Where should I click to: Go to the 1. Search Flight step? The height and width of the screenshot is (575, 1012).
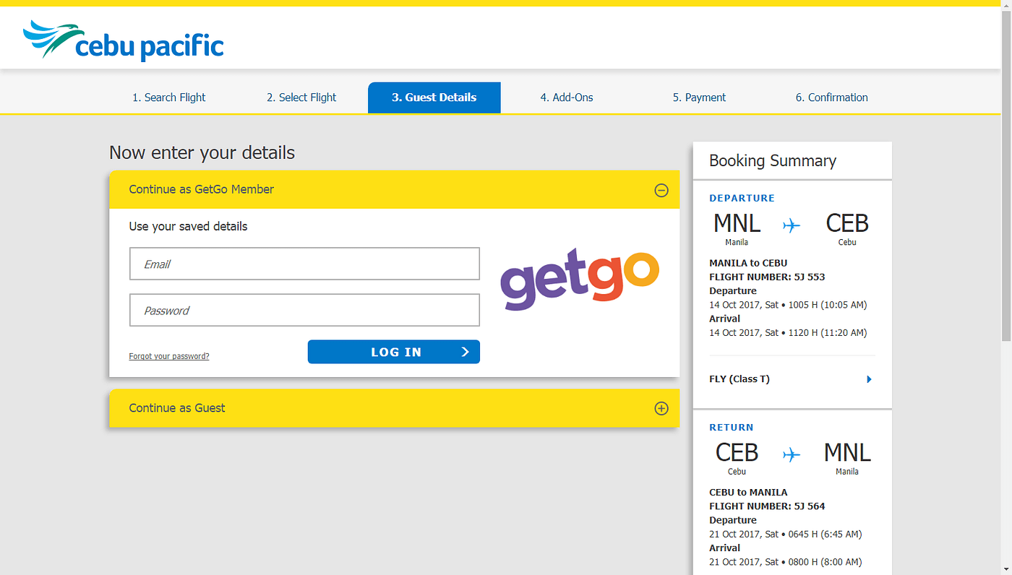point(168,98)
